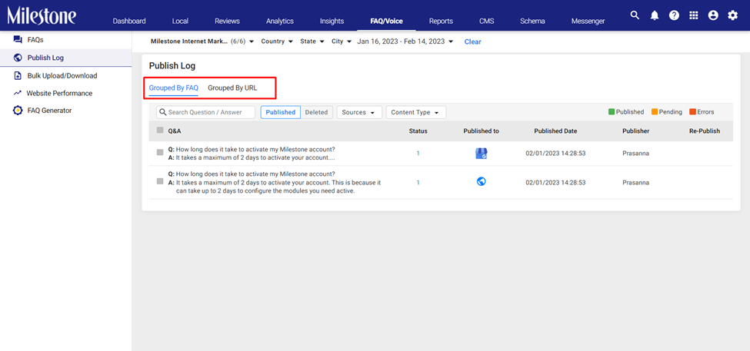Go to the Dashboard tab

(129, 21)
